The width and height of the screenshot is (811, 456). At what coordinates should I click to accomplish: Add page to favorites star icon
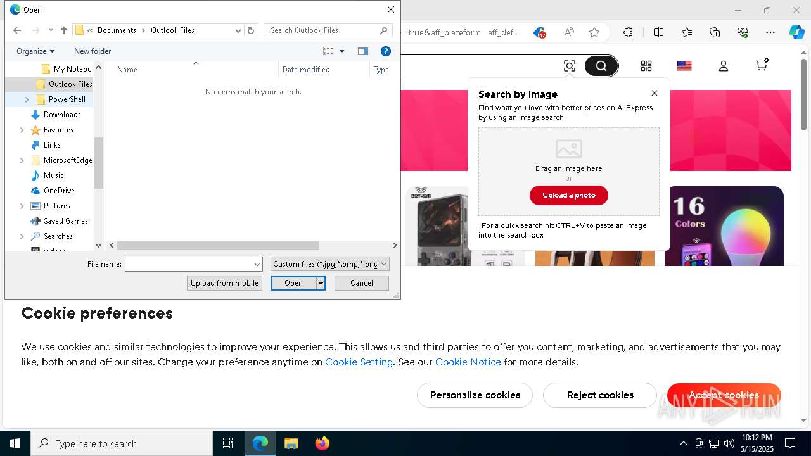[594, 32]
